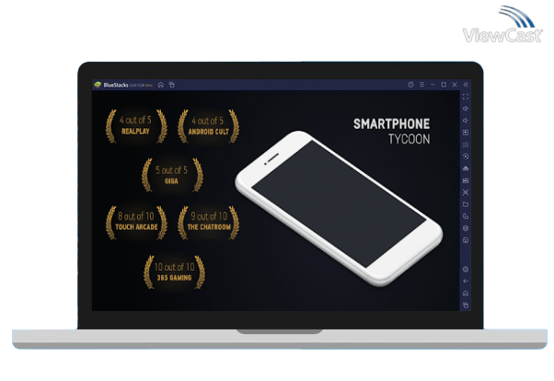Open the game controls keyboard icon
The height and width of the screenshot is (381, 554).
[x=466, y=144]
